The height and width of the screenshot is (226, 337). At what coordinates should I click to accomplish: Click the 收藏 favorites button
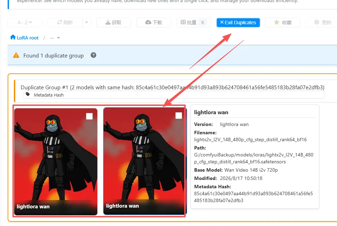coord(282,22)
